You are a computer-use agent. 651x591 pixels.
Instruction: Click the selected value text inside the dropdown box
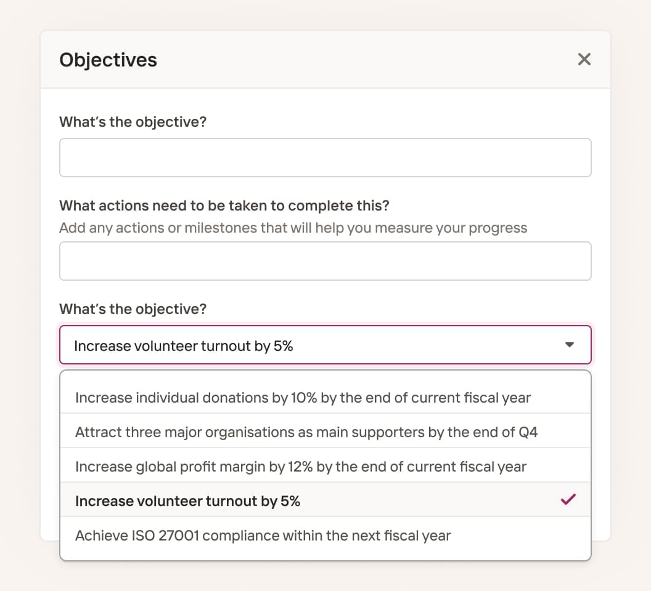pyautogui.click(x=184, y=346)
